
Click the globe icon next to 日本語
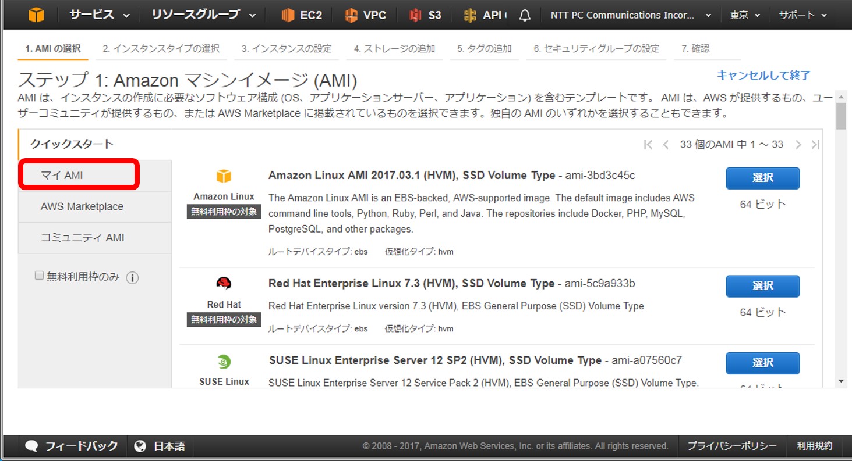coord(140,446)
